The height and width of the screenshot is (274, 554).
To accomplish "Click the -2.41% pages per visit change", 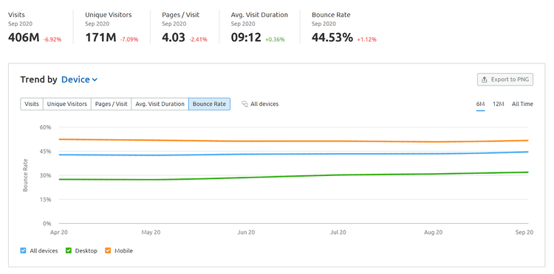I will [198, 40].
